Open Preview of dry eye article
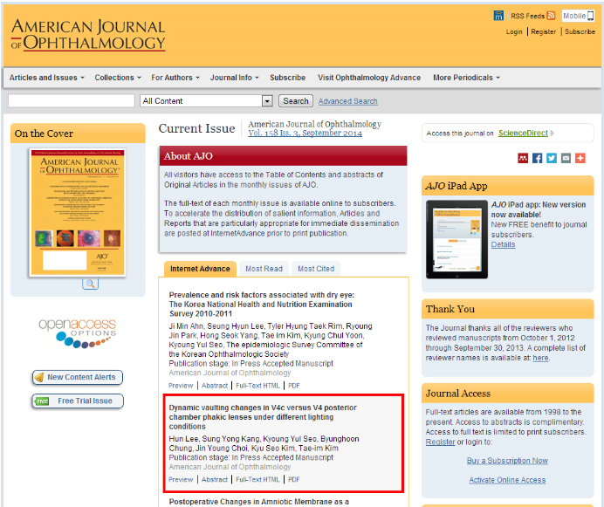The image size is (604, 507). click(181, 386)
